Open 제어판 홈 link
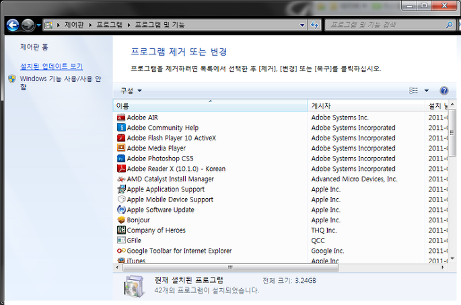This screenshot has height=305, width=461. [x=34, y=47]
